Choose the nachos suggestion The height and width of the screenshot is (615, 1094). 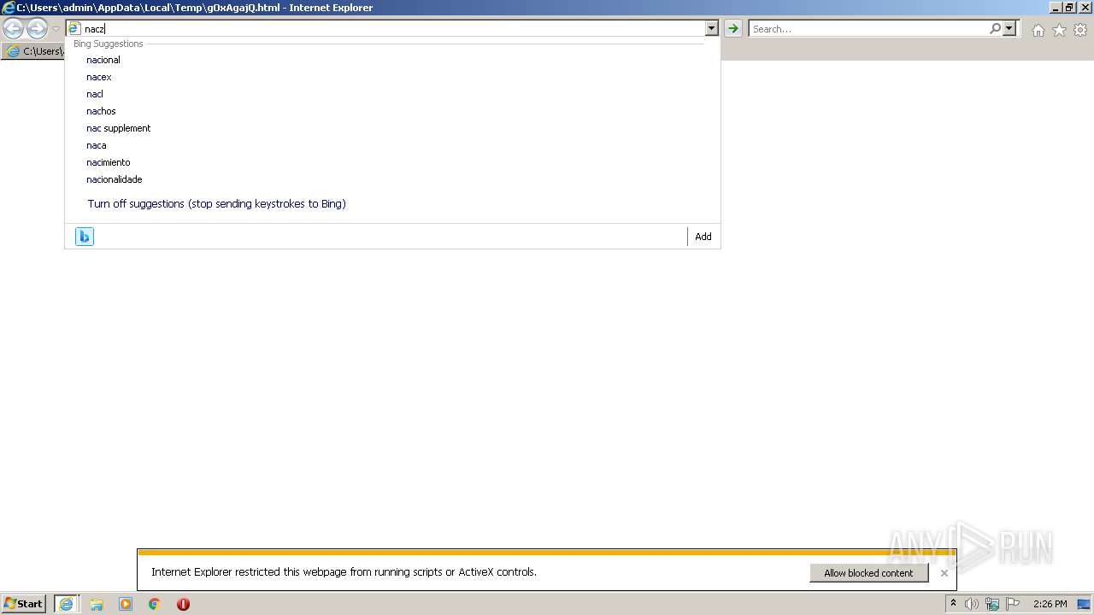(x=101, y=111)
